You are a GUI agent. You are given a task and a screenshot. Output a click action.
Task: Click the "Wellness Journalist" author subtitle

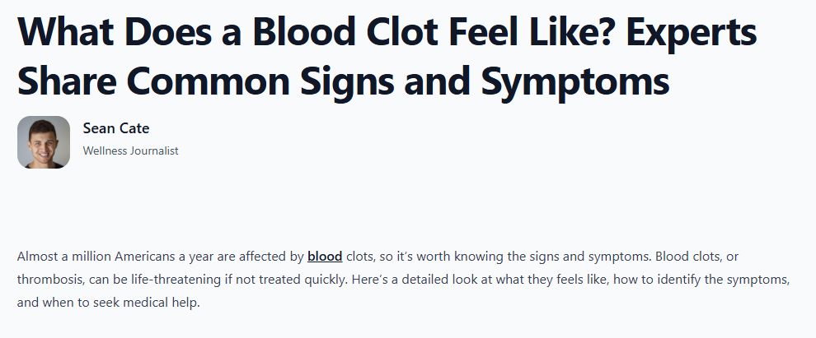(x=130, y=150)
